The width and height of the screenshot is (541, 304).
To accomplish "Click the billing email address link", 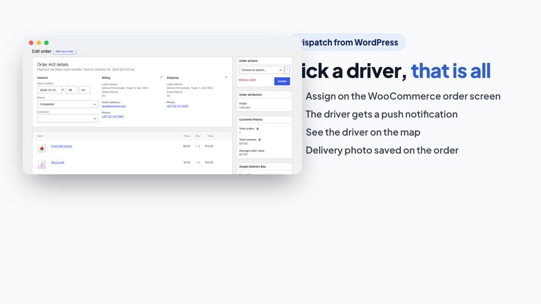I will pyautogui.click(x=113, y=106).
